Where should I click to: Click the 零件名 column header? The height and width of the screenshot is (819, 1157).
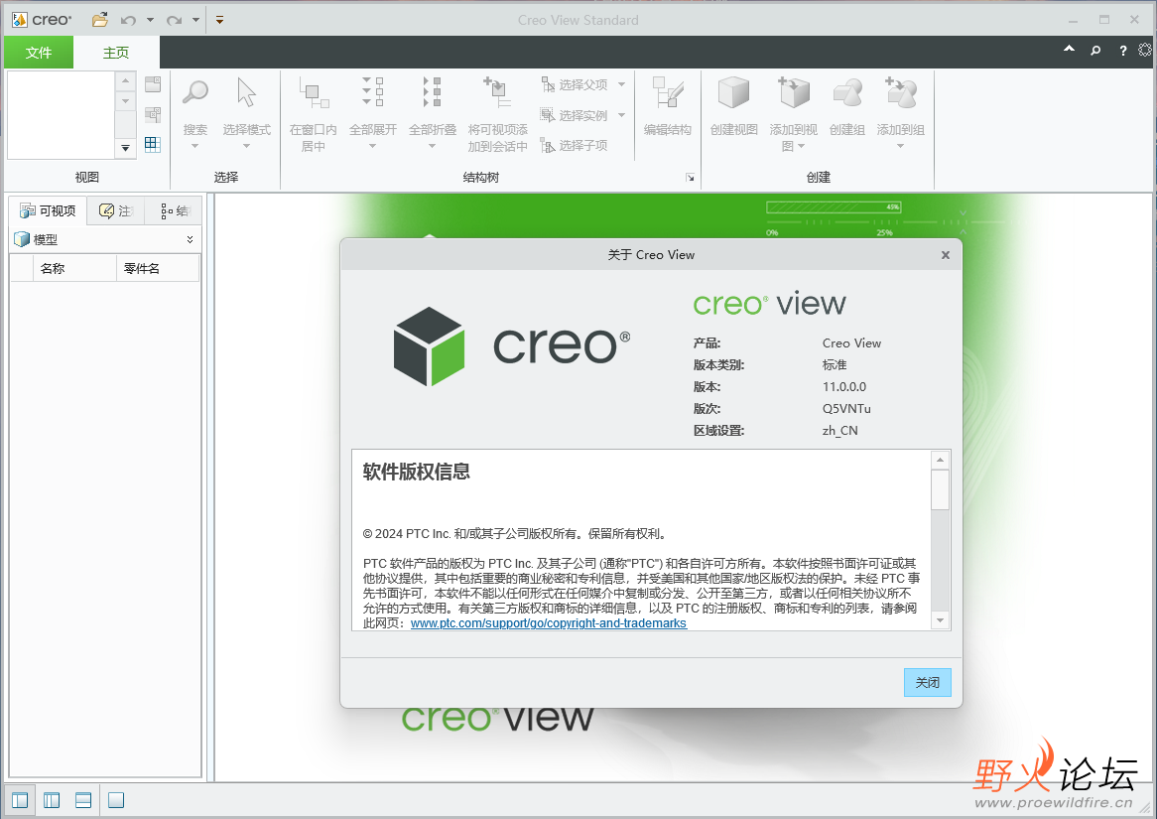(158, 269)
